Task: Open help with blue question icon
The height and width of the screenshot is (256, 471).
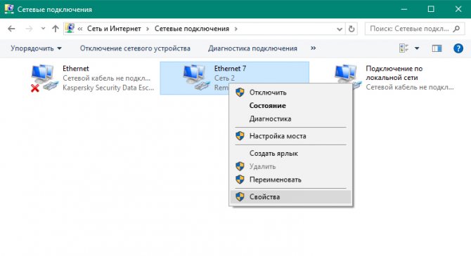Action: click(x=458, y=48)
